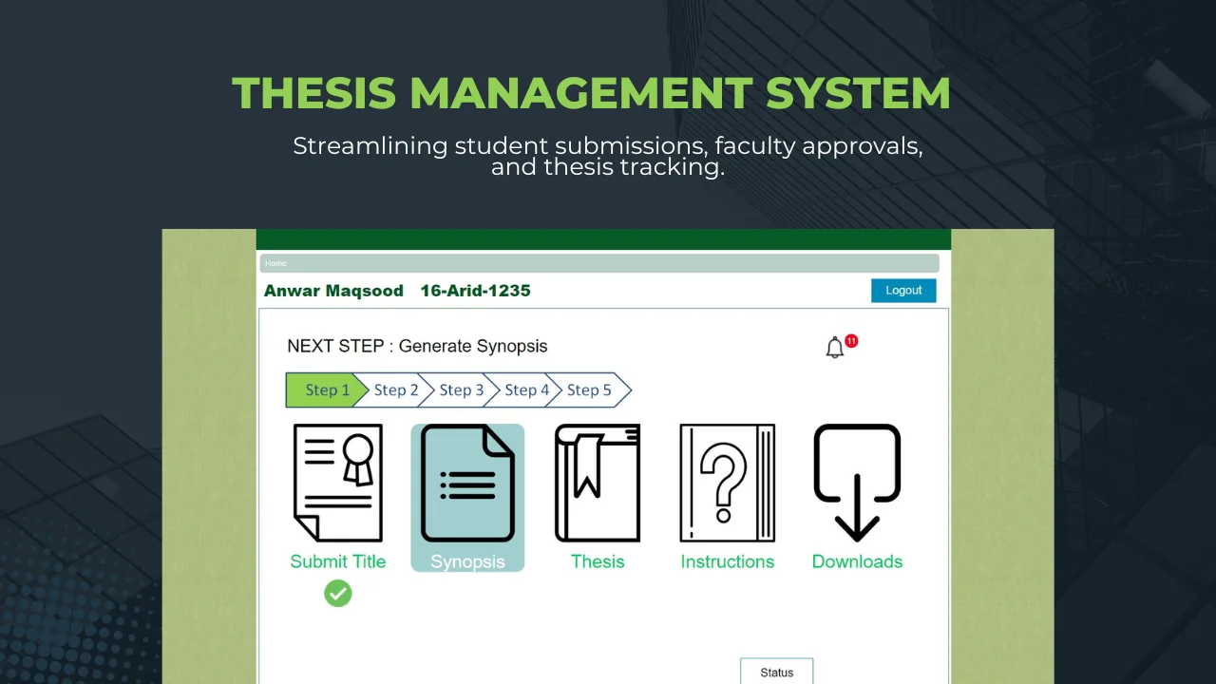
Task: Open notifications with the bell icon
Action: pyautogui.click(x=834, y=348)
